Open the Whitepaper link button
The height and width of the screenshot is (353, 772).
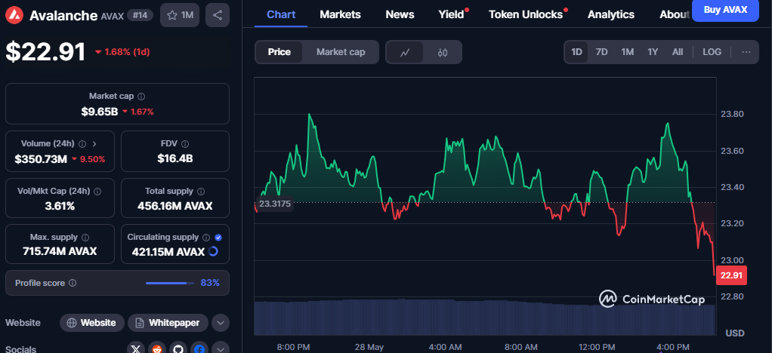[168, 323]
